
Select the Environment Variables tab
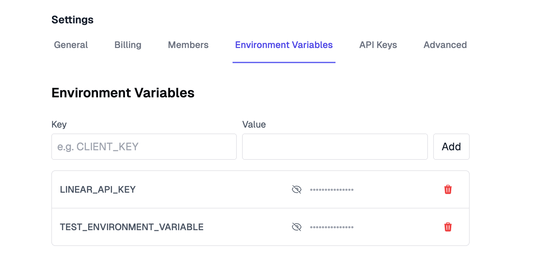(284, 45)
